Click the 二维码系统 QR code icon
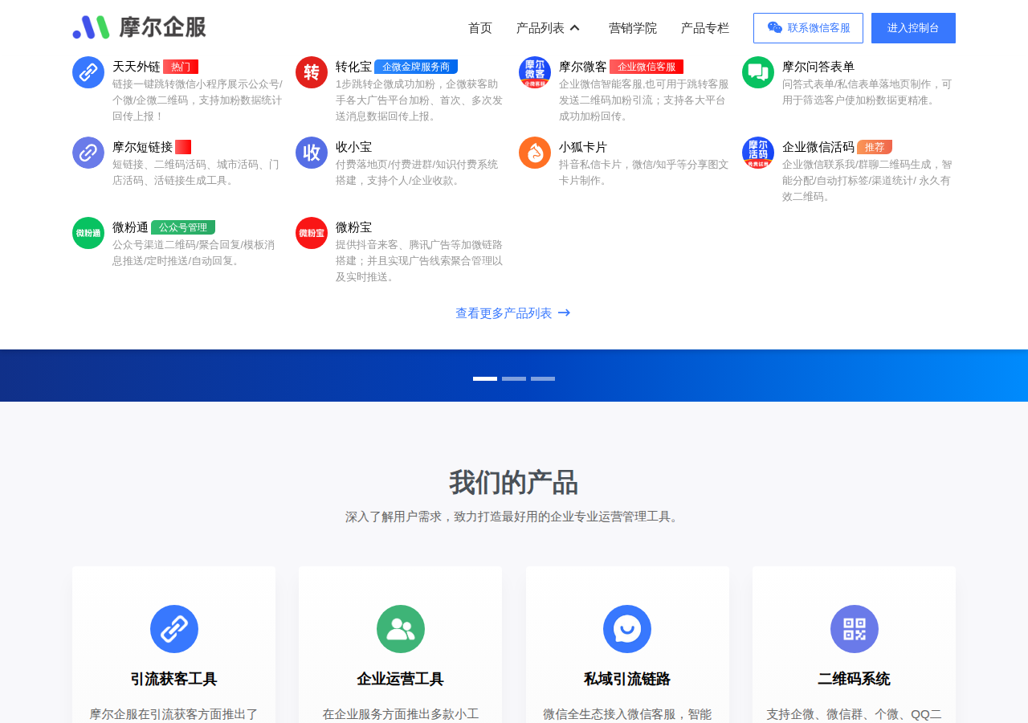The width and height of the screenshot is (1028, 723). pos(855,629)
